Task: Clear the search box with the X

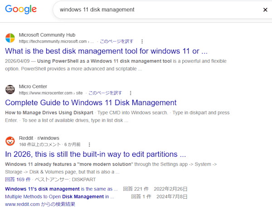Action: coord(265,10)
